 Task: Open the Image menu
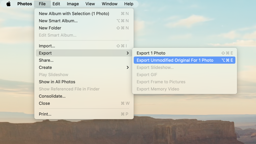click(x=73, y=4)
